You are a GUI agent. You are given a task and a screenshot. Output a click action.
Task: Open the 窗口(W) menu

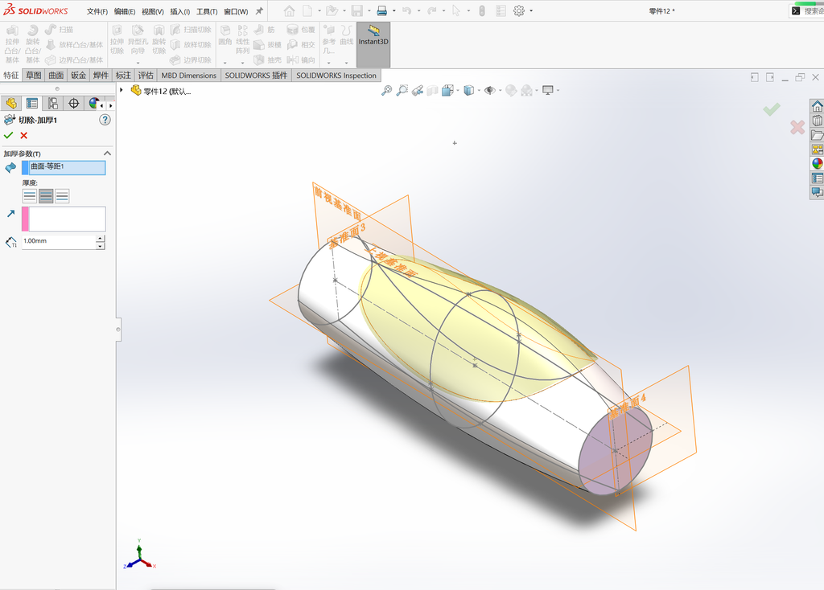point(236,11)
